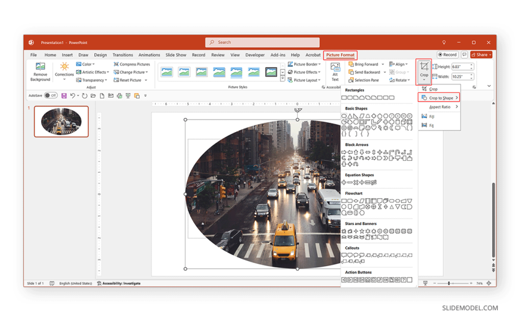Open the Home tab
This screenshot has width=519, height=321.
(50, 55)
